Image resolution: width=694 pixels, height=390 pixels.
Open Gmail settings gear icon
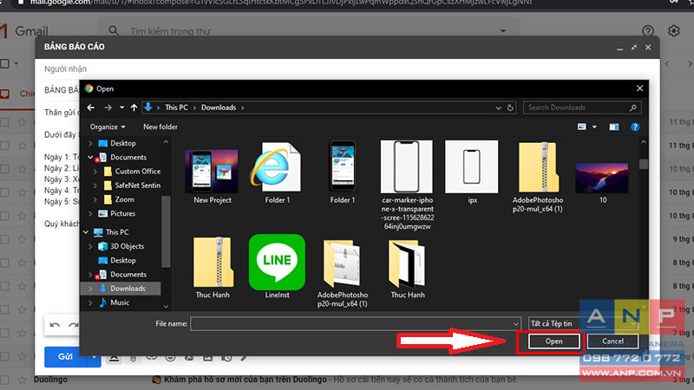[x=674, y=31]
